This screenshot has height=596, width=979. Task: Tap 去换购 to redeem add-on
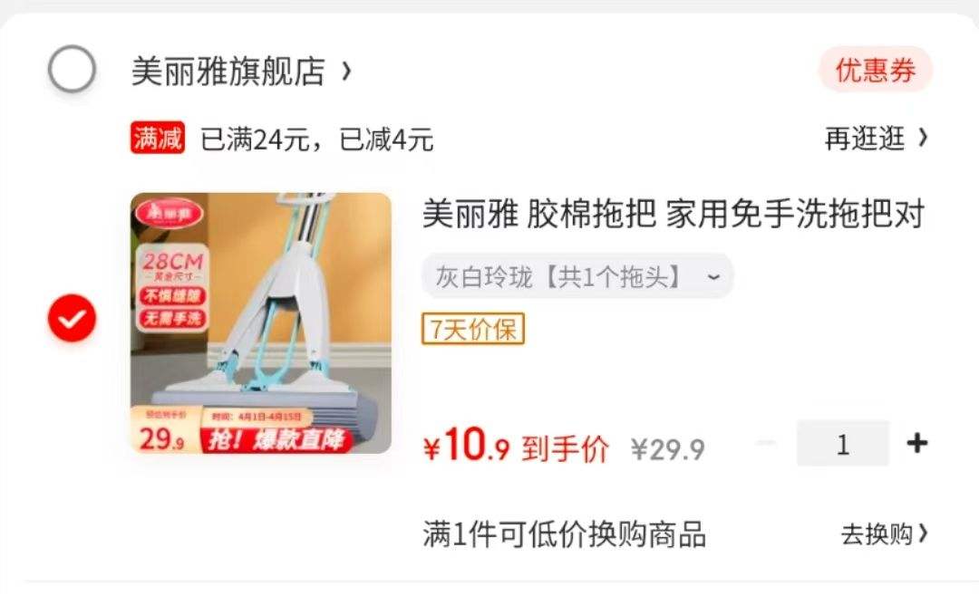pos(884,534)
